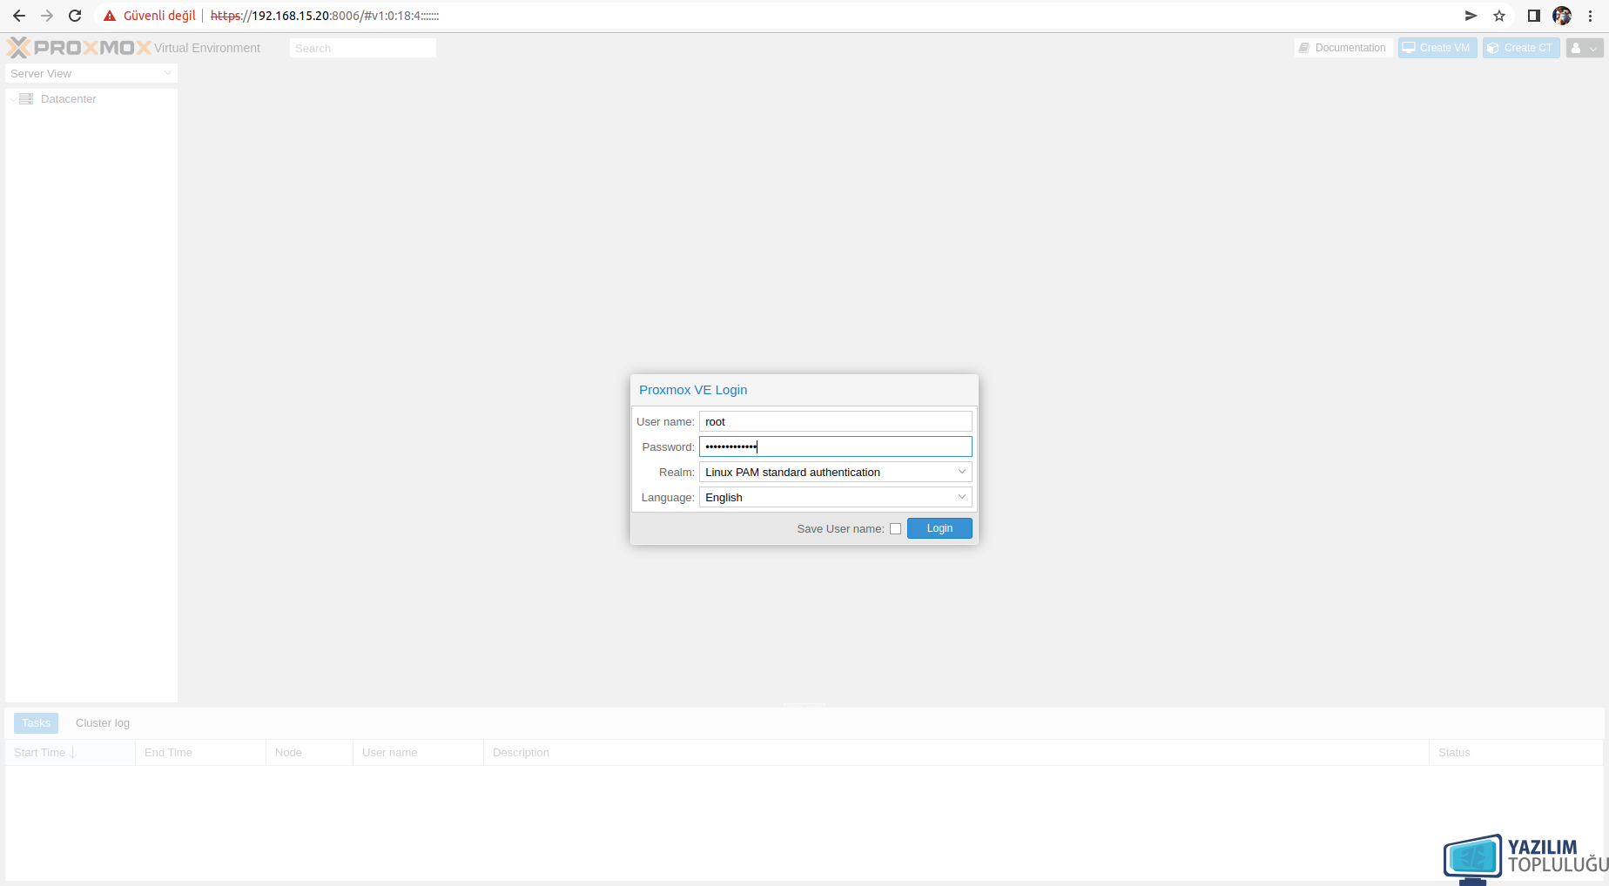Viewport: 1609px width, 886px height.
Task: Open the Server View selector
Action: pos(91,74)
